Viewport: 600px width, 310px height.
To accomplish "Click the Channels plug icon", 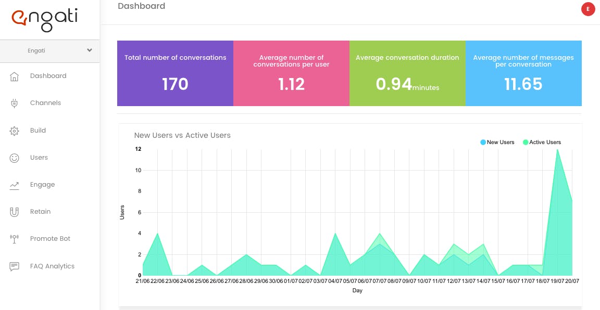I will click(x=14, y=103).
